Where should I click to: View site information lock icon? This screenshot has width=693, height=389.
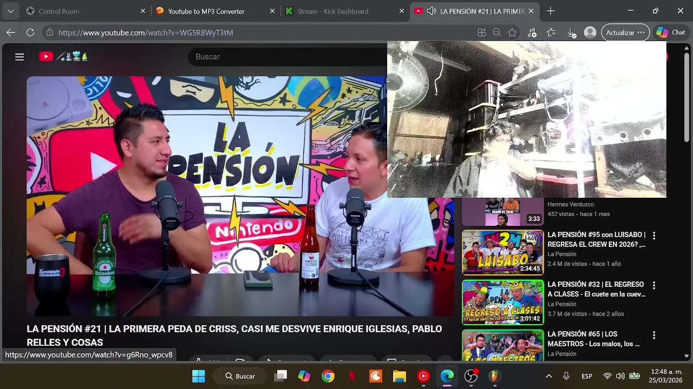pyautogui.click(x=50, y=32)
